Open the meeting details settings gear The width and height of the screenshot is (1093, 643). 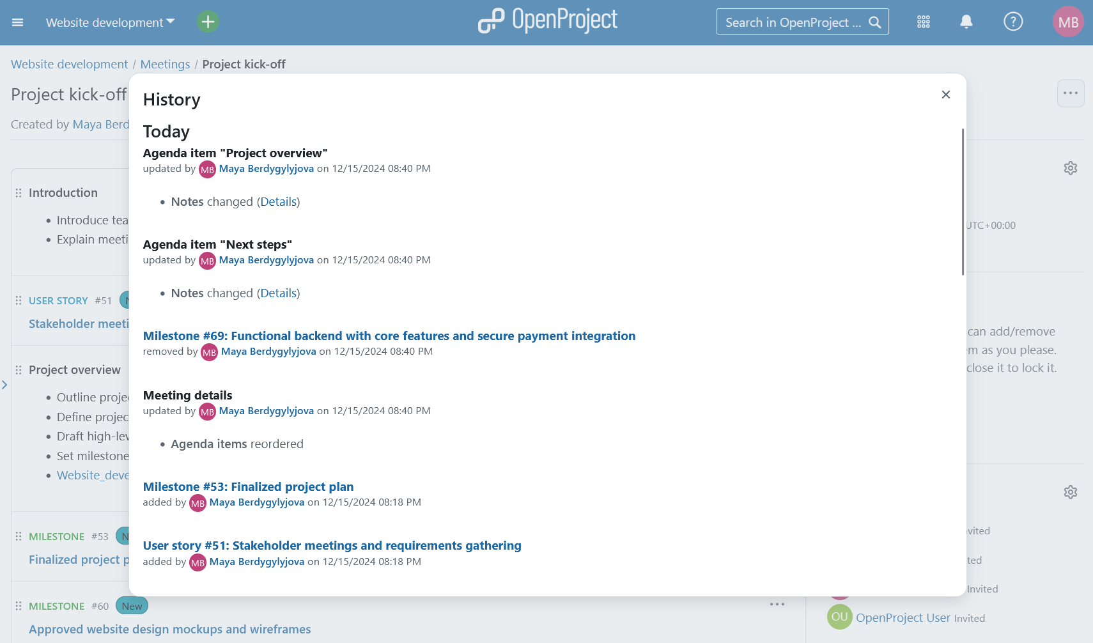point(1071,167)
